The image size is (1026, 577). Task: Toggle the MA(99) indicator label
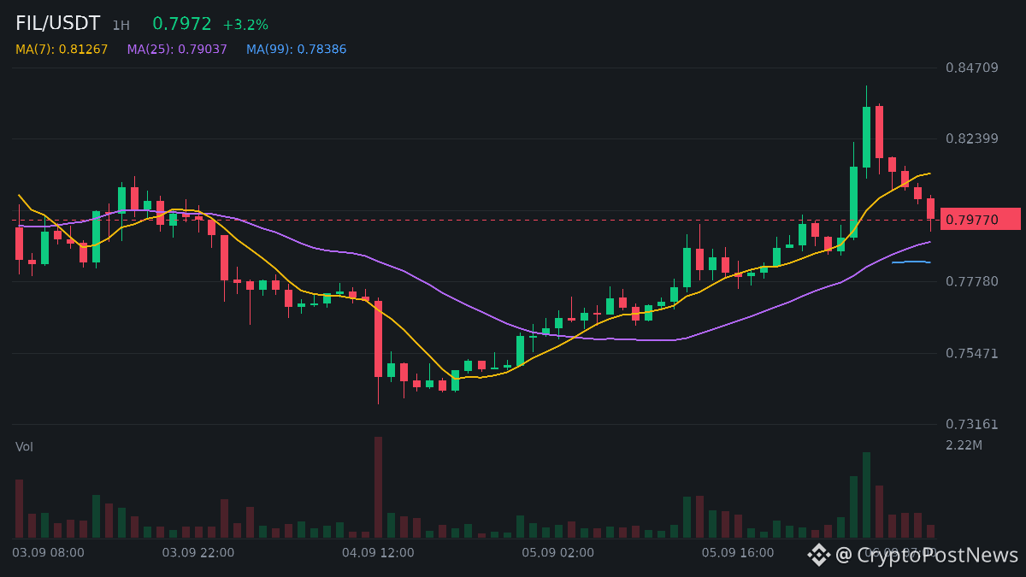click(297, 50)
